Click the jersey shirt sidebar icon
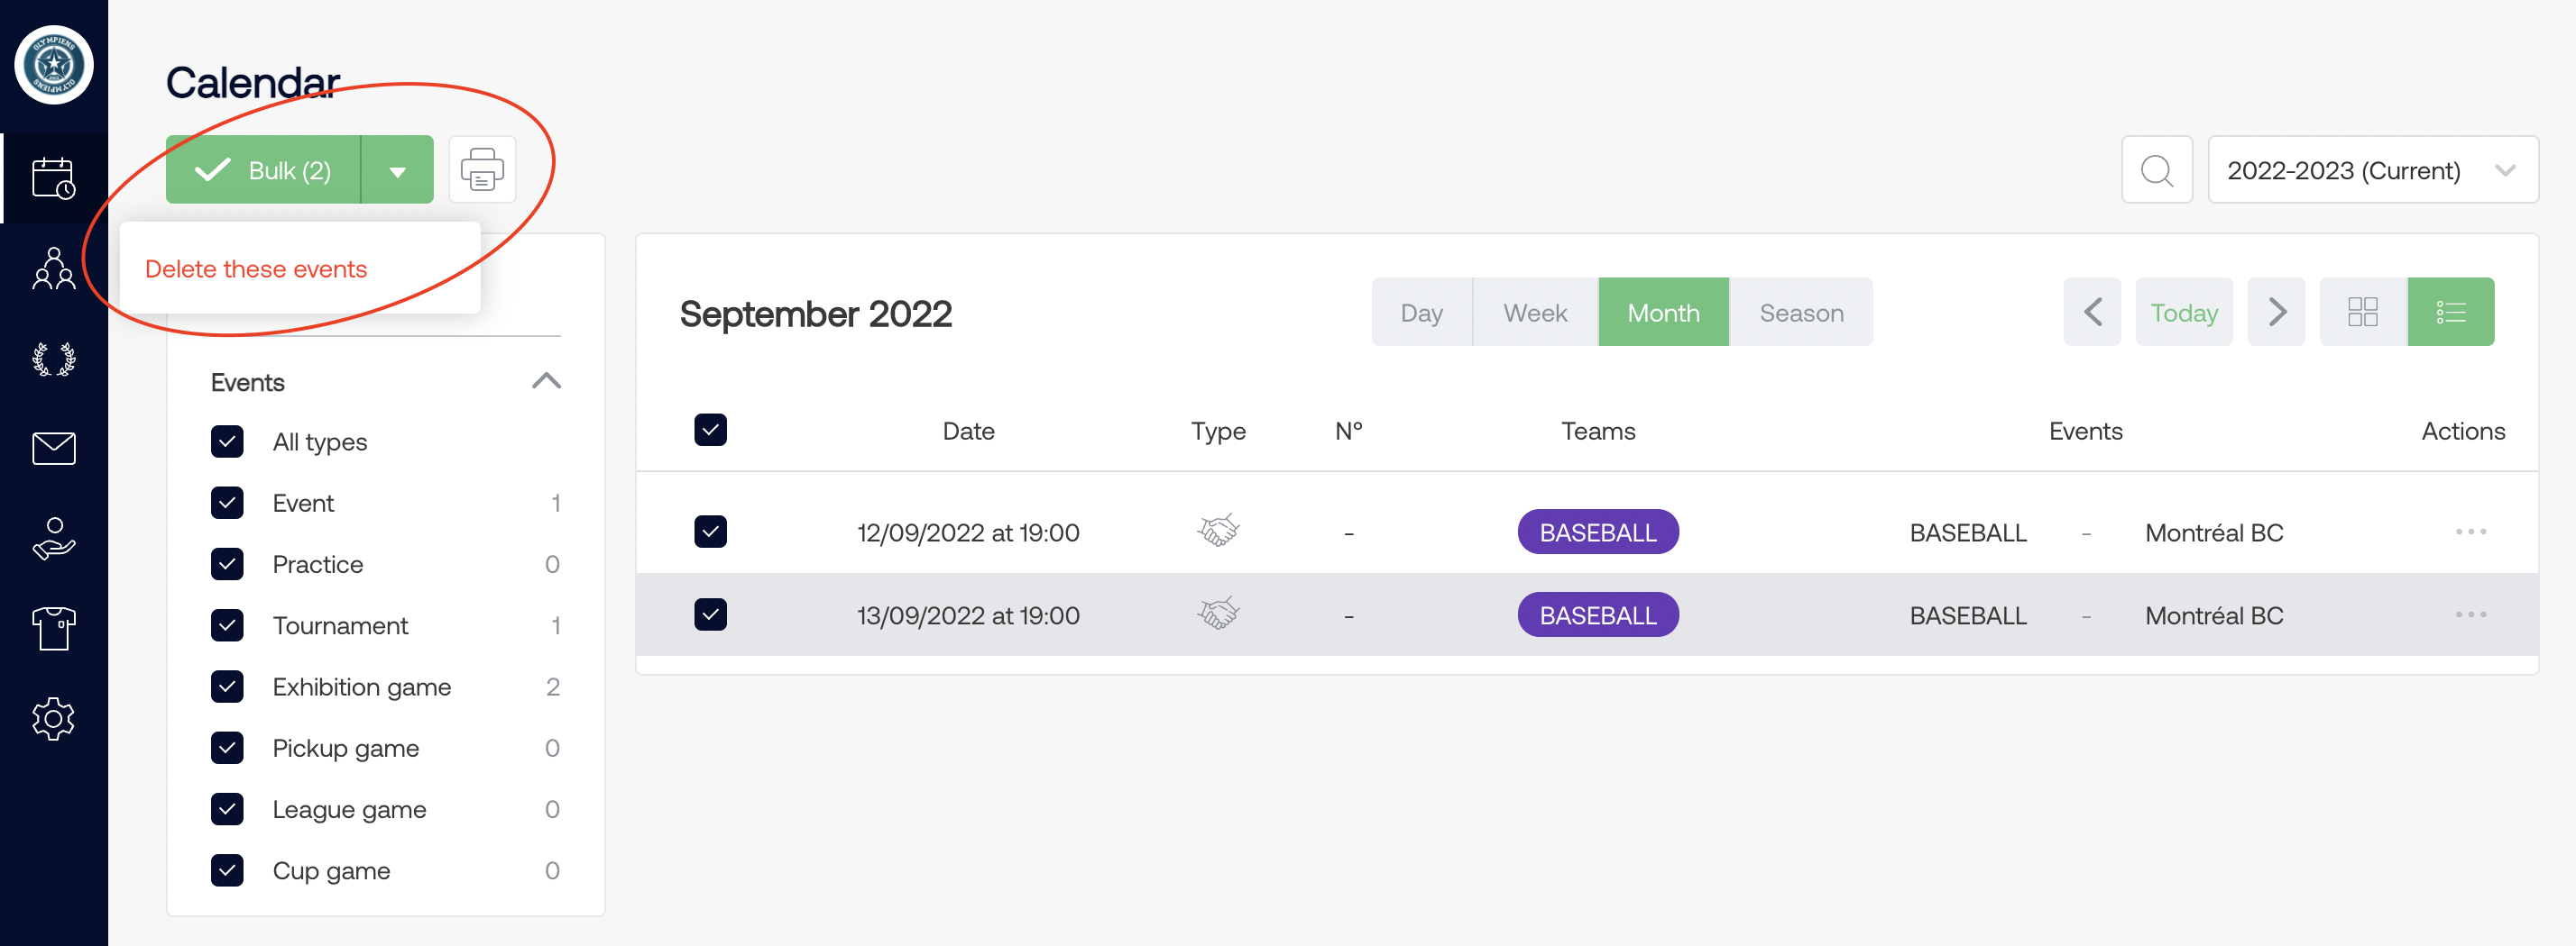Image resolution: width=2576 pixels, height=946 pixels. point(53,628)
